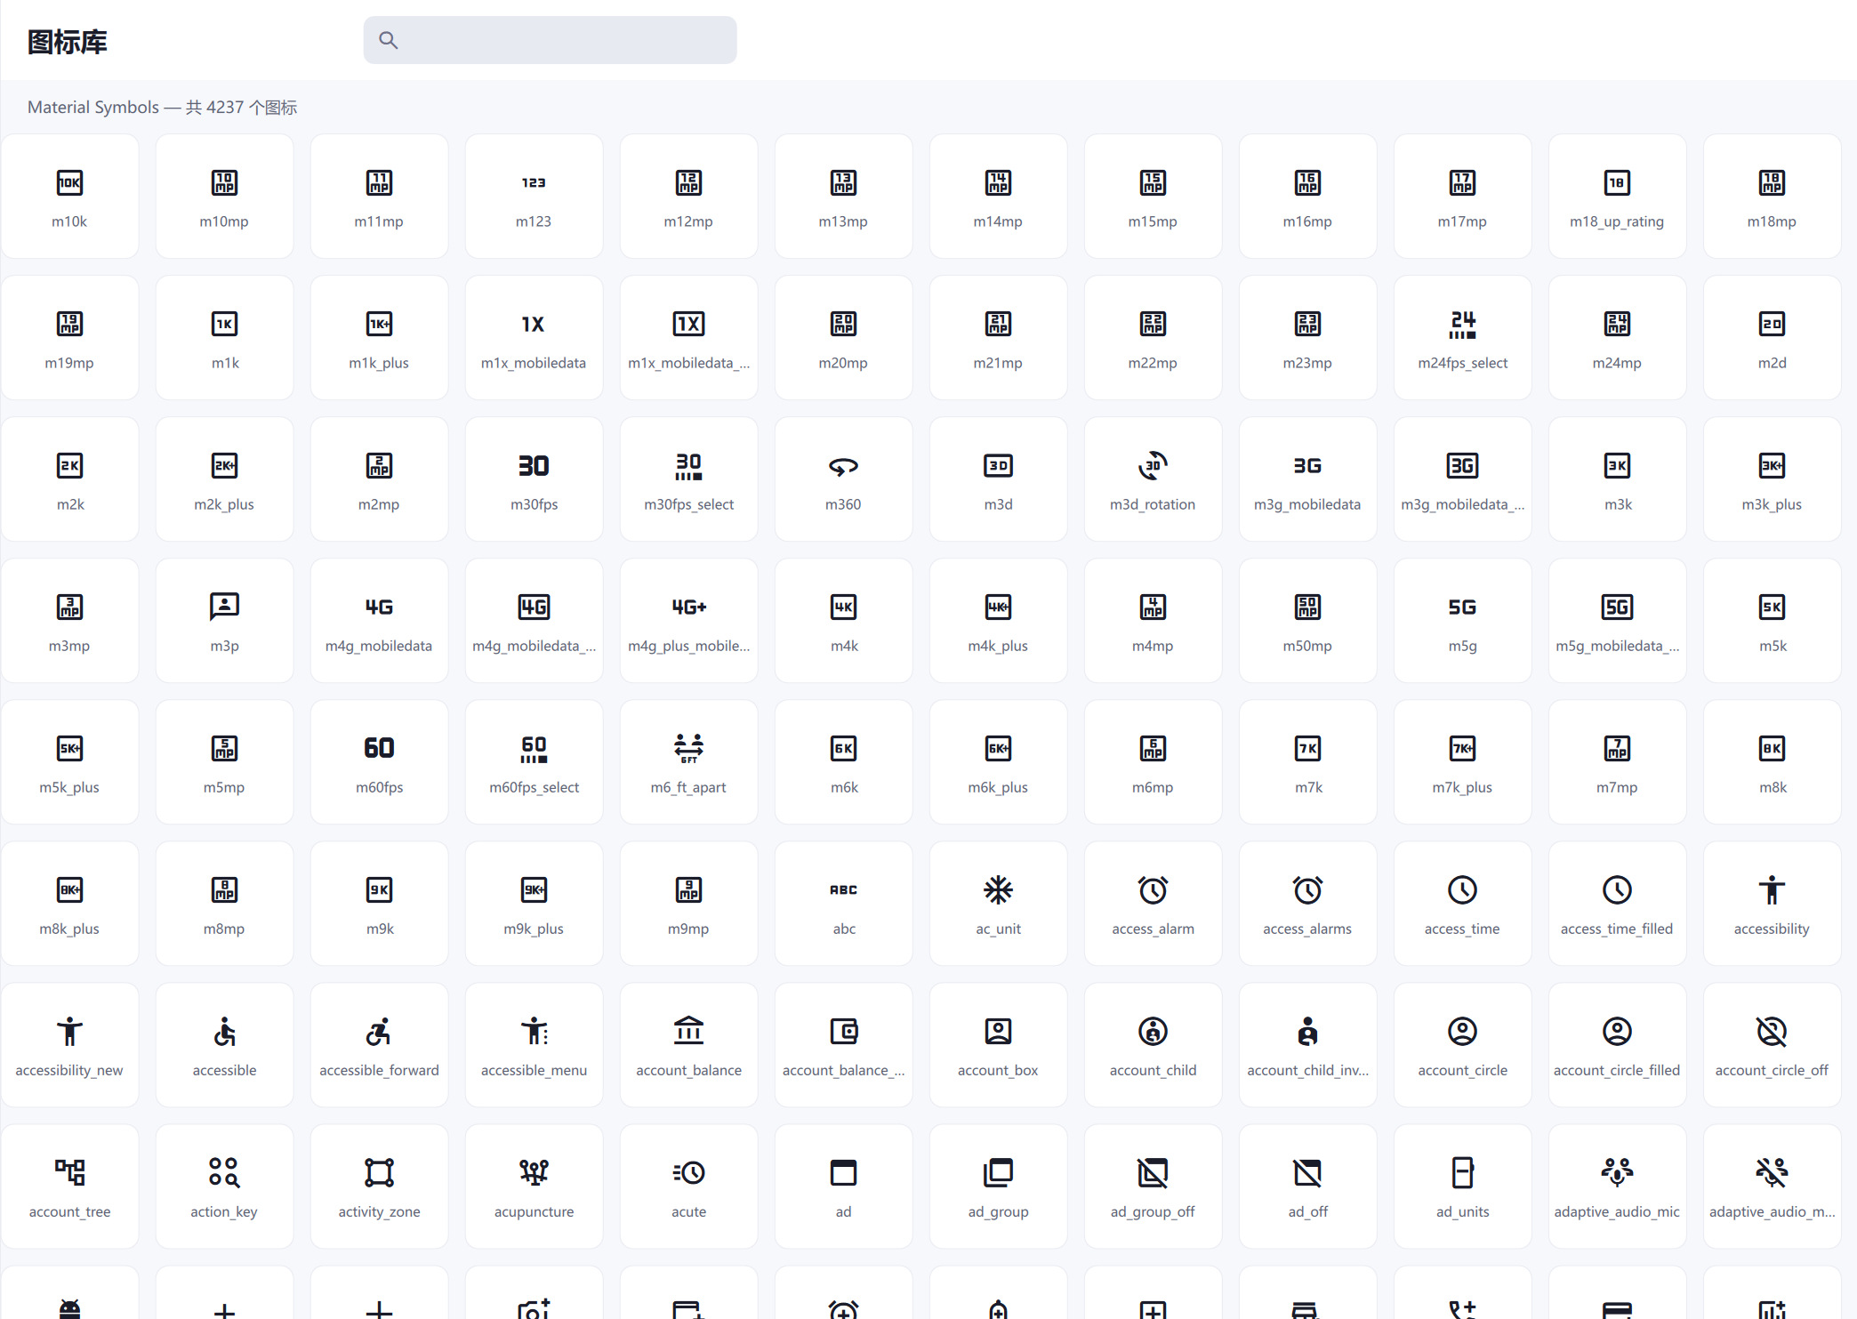Viewport: 1857px width, 1319px height.
Task: Select the abc icon card
Action: coord(843,904)
